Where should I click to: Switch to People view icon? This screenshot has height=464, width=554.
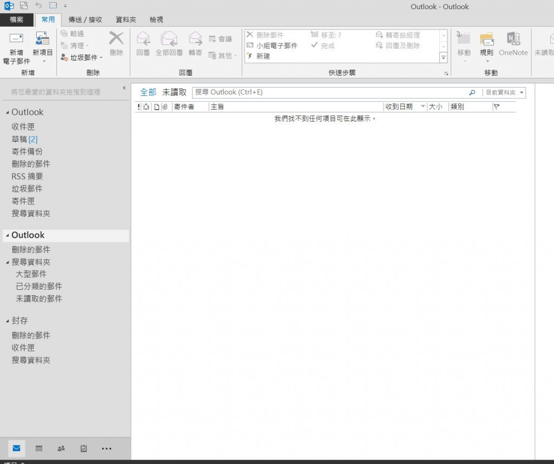point(61,448)
